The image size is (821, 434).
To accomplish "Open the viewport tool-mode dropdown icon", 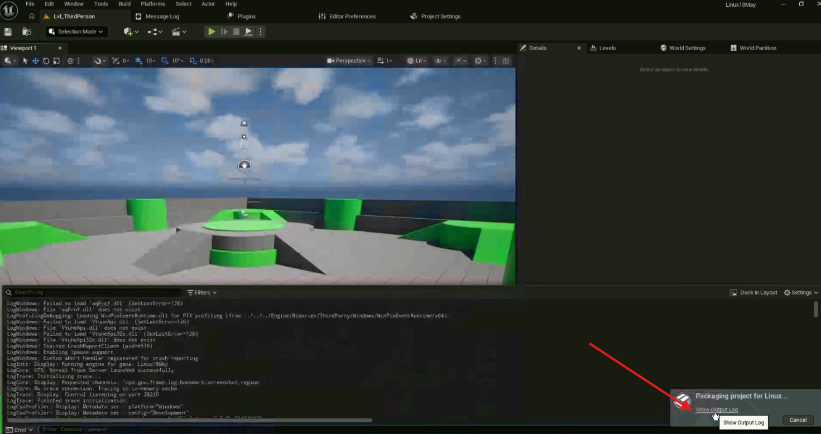I will (x=9, y=61).
